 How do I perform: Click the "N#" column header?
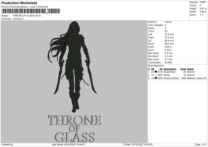(x=153, y=69)
